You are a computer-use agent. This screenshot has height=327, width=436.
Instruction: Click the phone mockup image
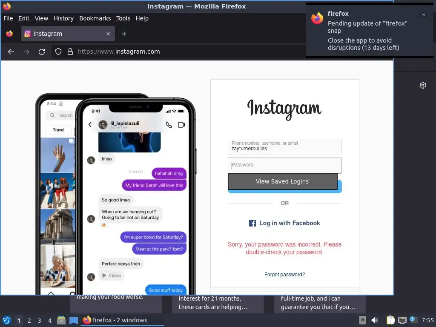pos(115,194)
